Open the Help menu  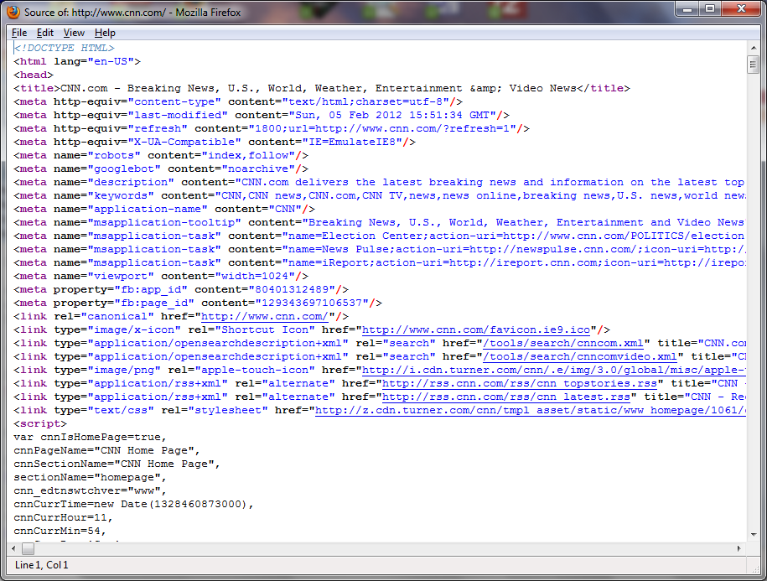pyautogui.click(x=105, y=33)
